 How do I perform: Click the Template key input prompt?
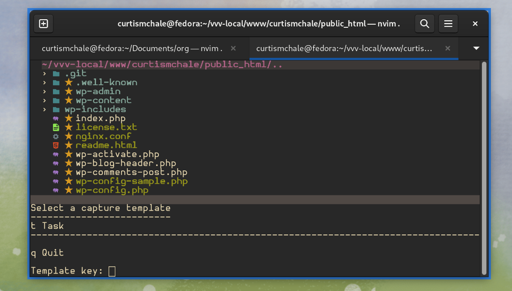pyautogui.click(x=112, y=271)
